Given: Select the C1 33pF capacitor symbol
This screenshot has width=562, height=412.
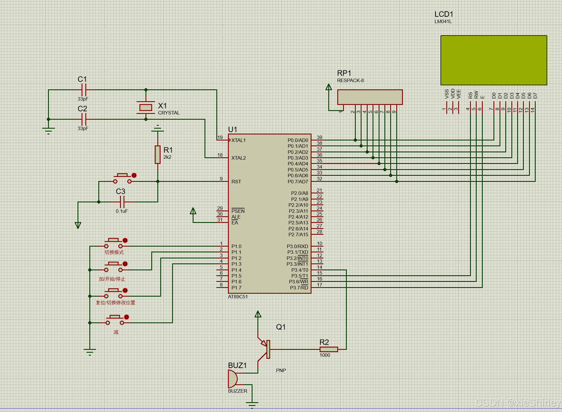Looking at the screenshot, I should [84, 90].
